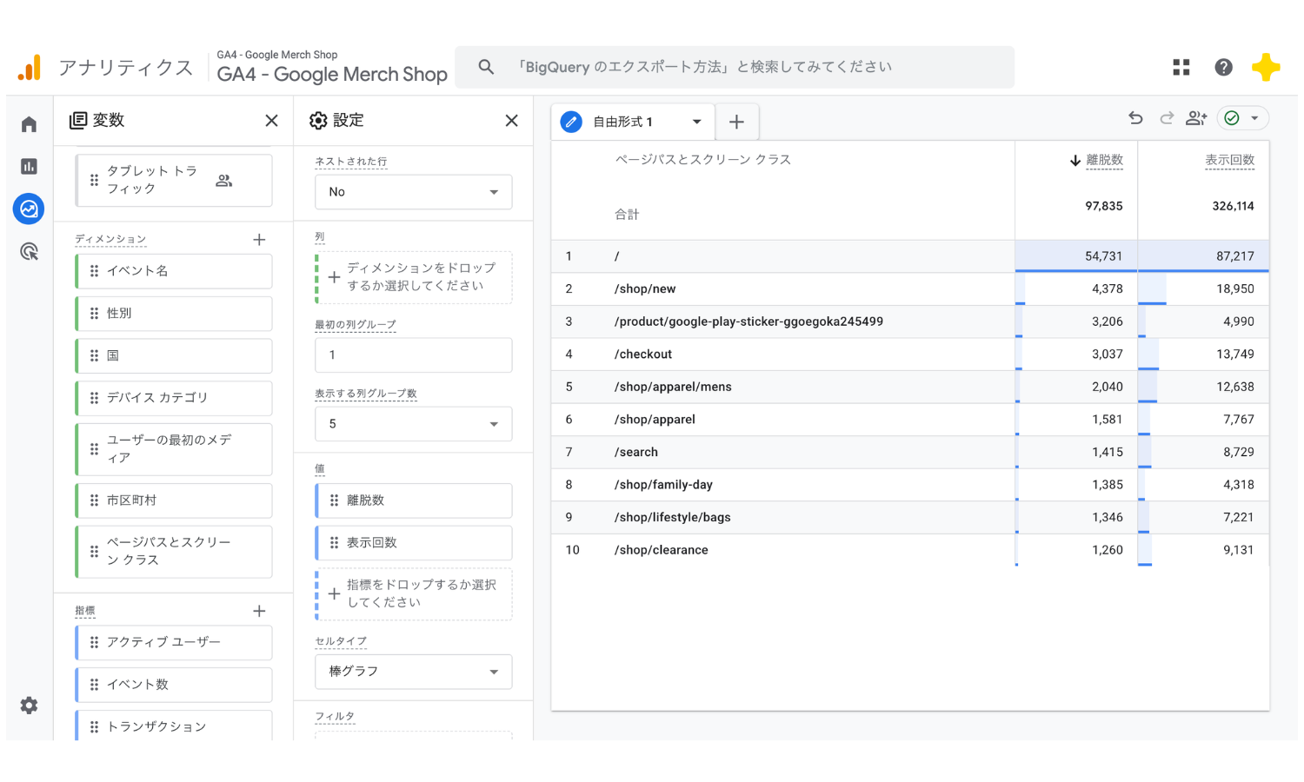
Task: Select the トランザクション metric
Action: pyautogui.click(x=174, y=726)
